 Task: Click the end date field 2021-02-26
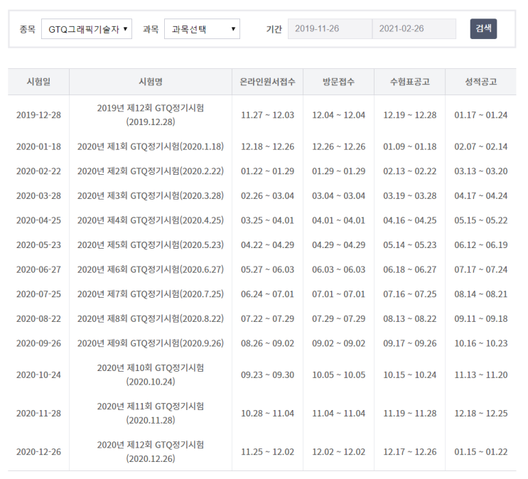click(414, 29)
